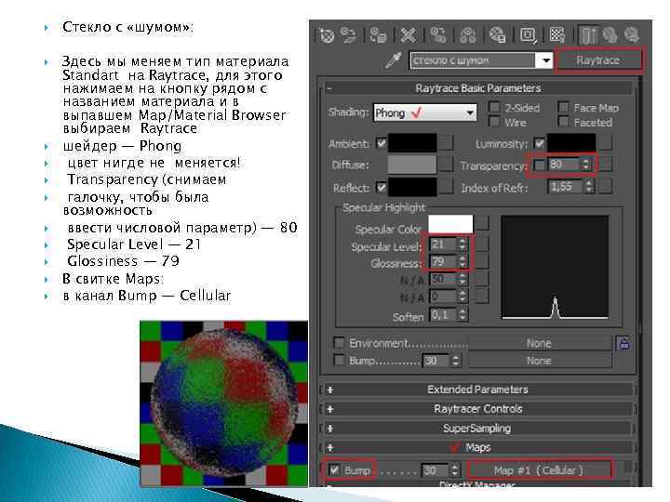Open the Reflect black color swatch
The width and height of the screenshot is (670, 502).
point(412,187)
